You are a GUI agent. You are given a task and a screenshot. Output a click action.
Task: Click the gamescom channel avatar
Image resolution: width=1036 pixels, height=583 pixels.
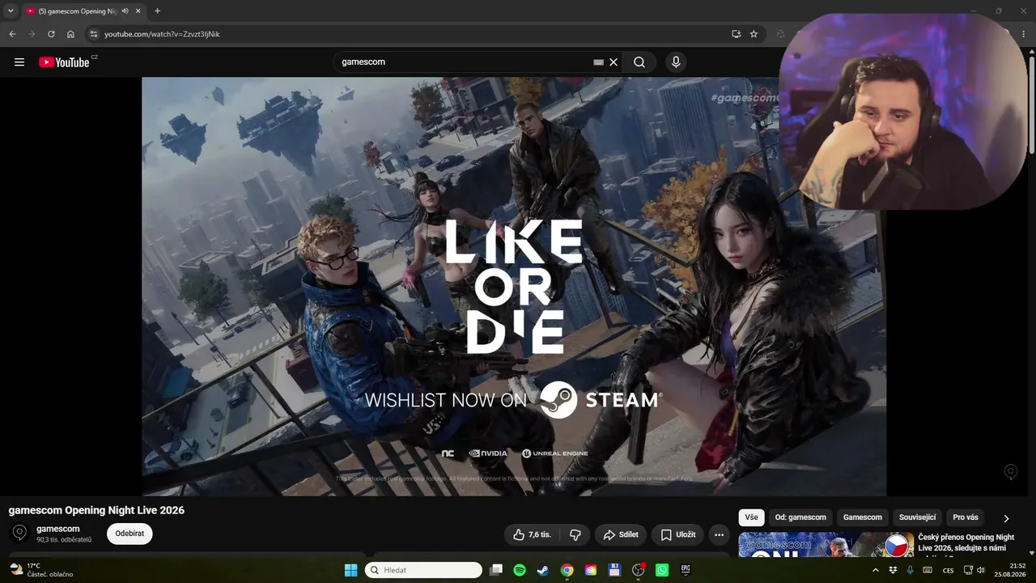click(x=20, y=533)
